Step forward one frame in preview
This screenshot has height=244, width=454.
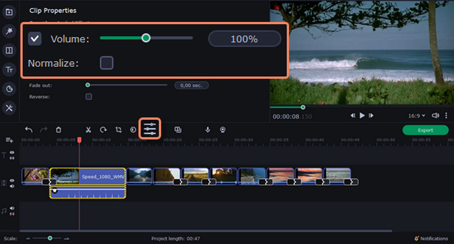371,116
